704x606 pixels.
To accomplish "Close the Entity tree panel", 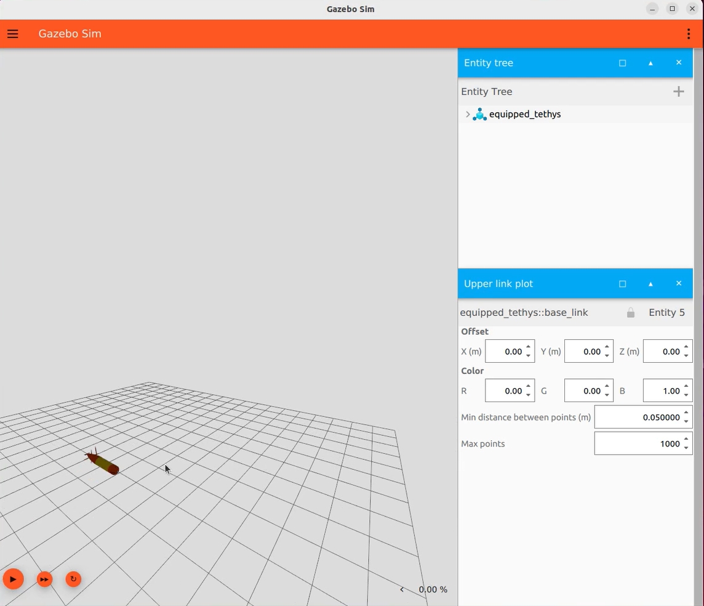I will (x=678, y=62).
